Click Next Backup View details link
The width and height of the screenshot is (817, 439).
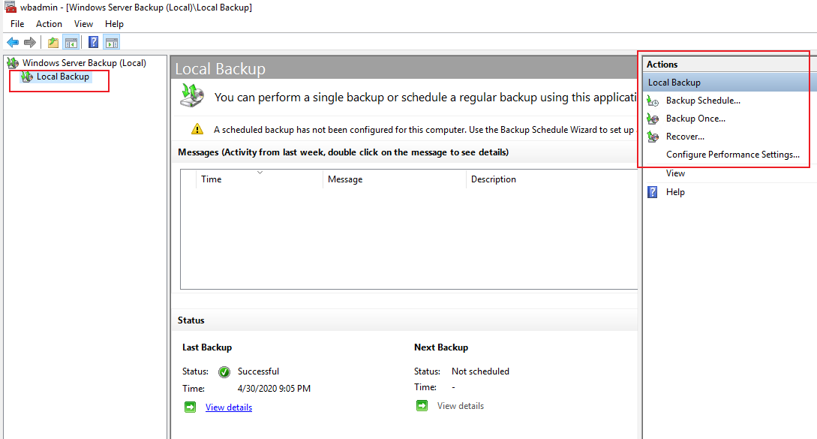coord(461,406)
